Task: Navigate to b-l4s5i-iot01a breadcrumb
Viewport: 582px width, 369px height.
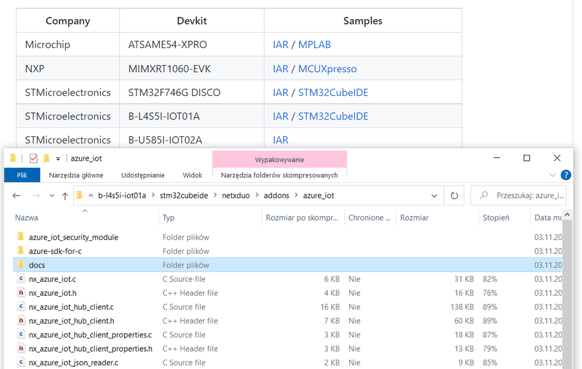Action: pos(122,196)
